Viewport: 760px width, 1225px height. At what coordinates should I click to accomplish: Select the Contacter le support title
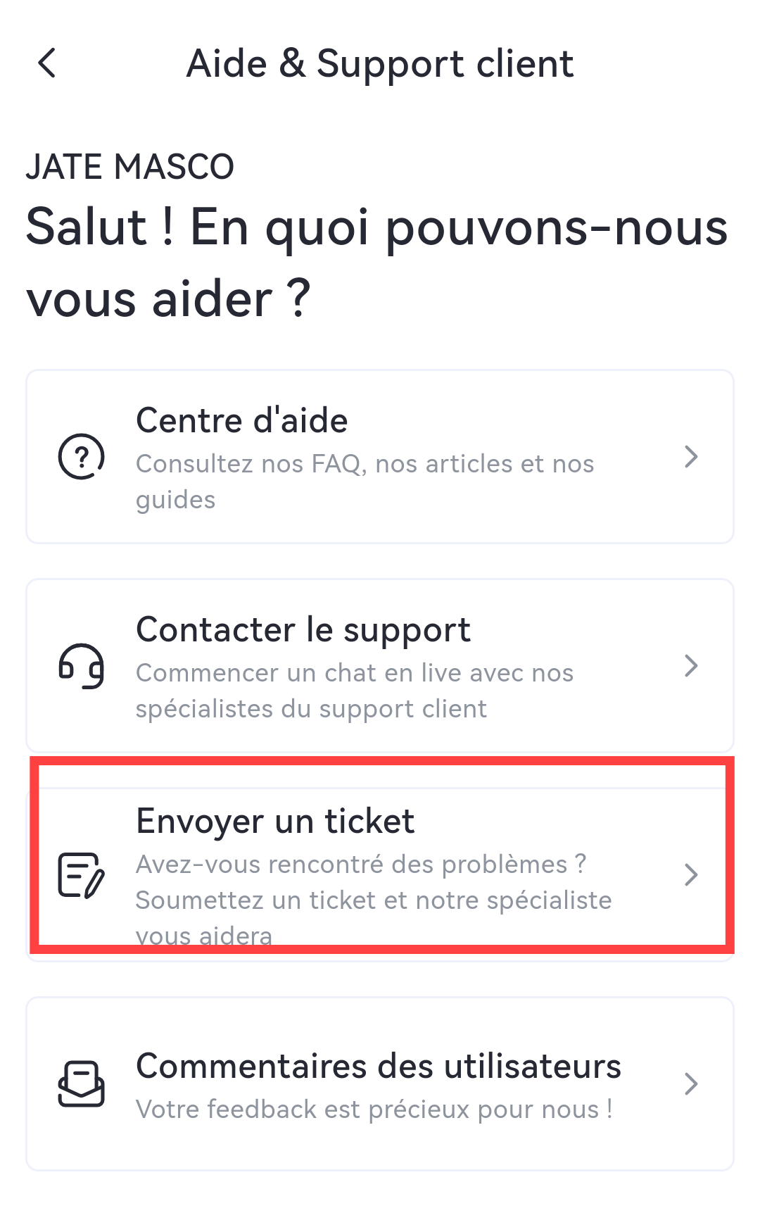click(x=303, y=630)
